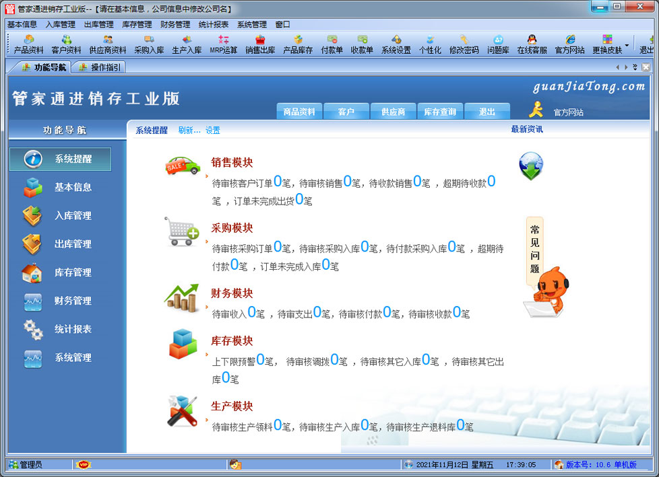
Task: Click the 产品资料 toolbar icon
Action: tap(28, 44)
